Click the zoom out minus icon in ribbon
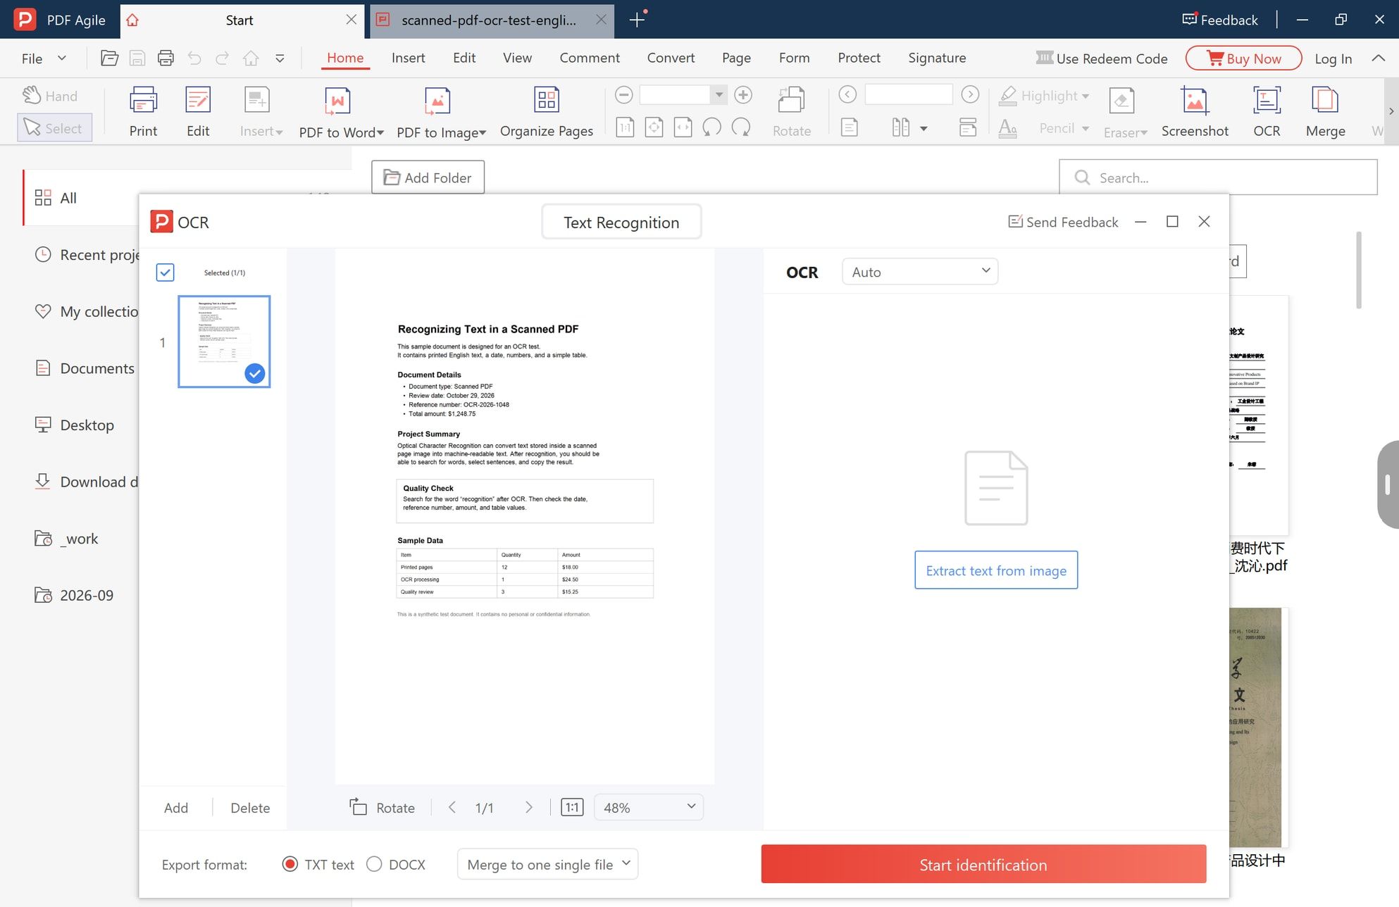Viewport: 1399px width, 907px height. click(x=623, y=94)
